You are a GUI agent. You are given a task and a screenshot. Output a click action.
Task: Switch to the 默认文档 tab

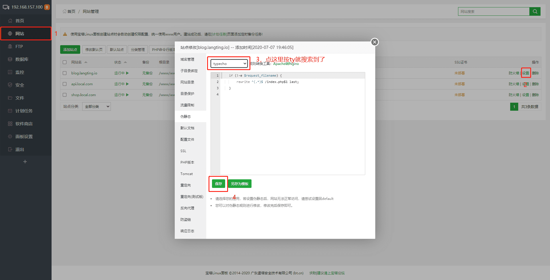tap(190, 128)
